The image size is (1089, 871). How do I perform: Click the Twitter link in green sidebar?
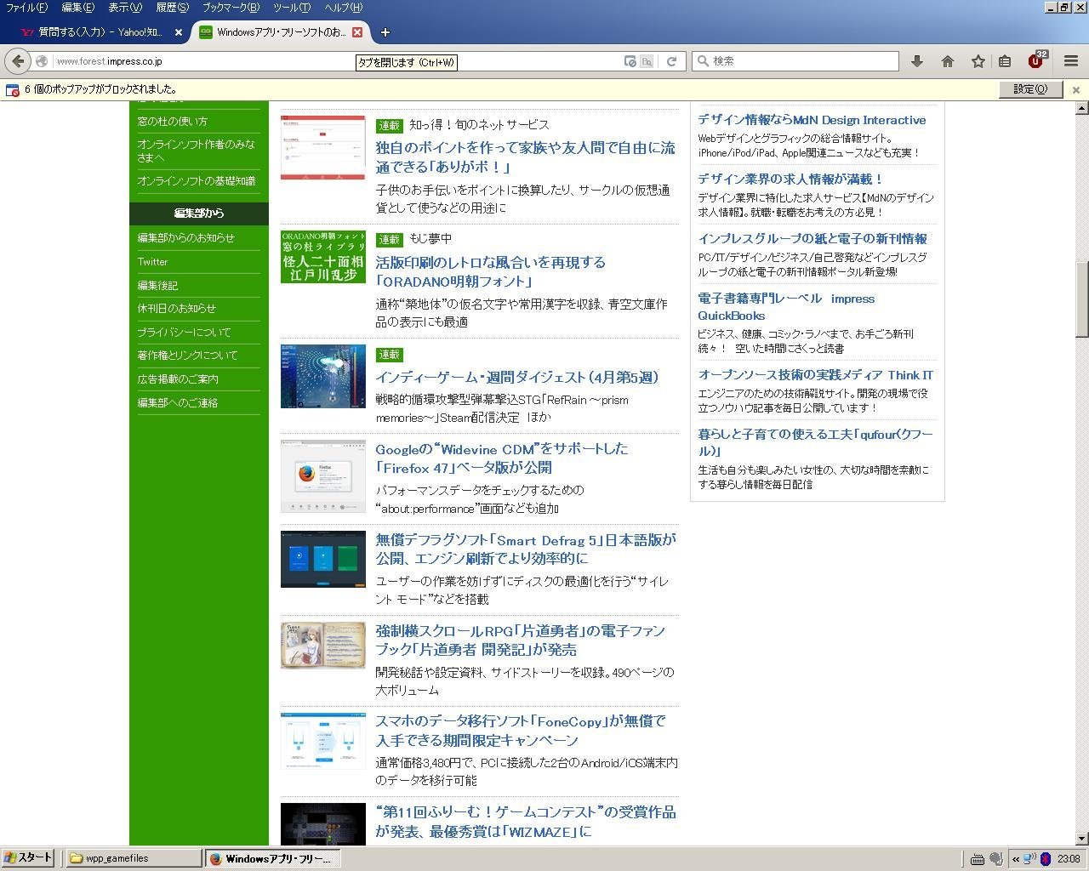click(153, 262)
